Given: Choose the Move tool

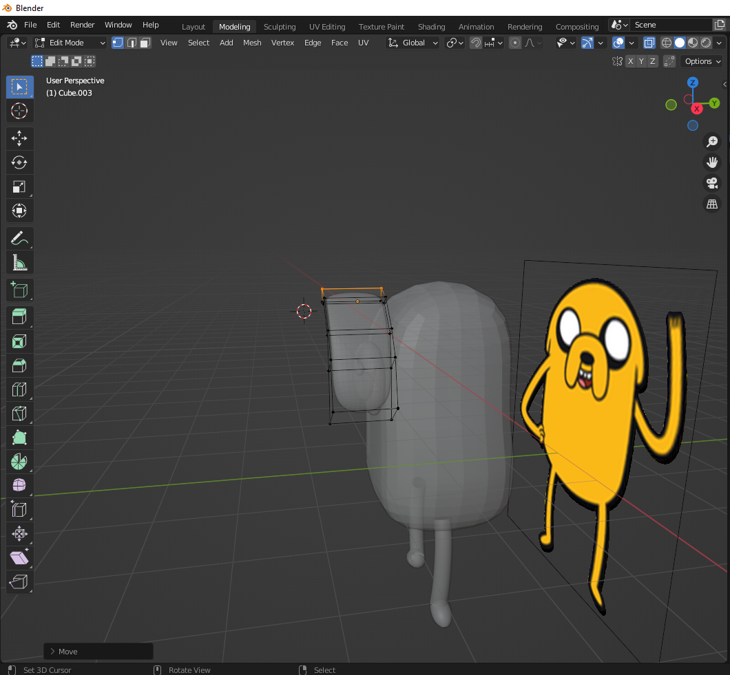Looking at the screenshot, I should (19, 138).
